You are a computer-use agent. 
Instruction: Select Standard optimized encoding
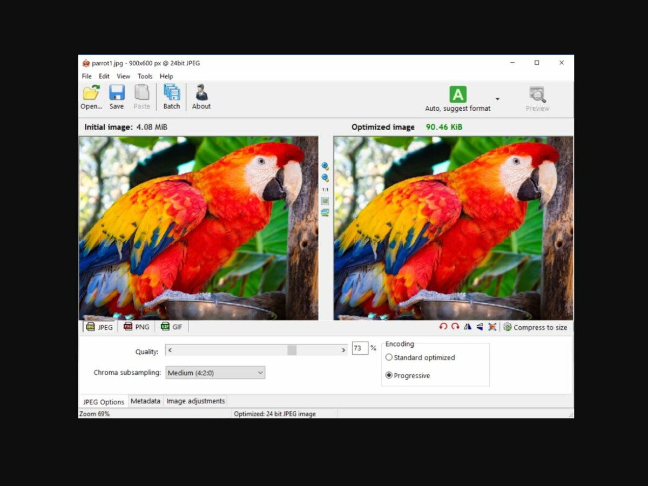(x=389, y=357)
